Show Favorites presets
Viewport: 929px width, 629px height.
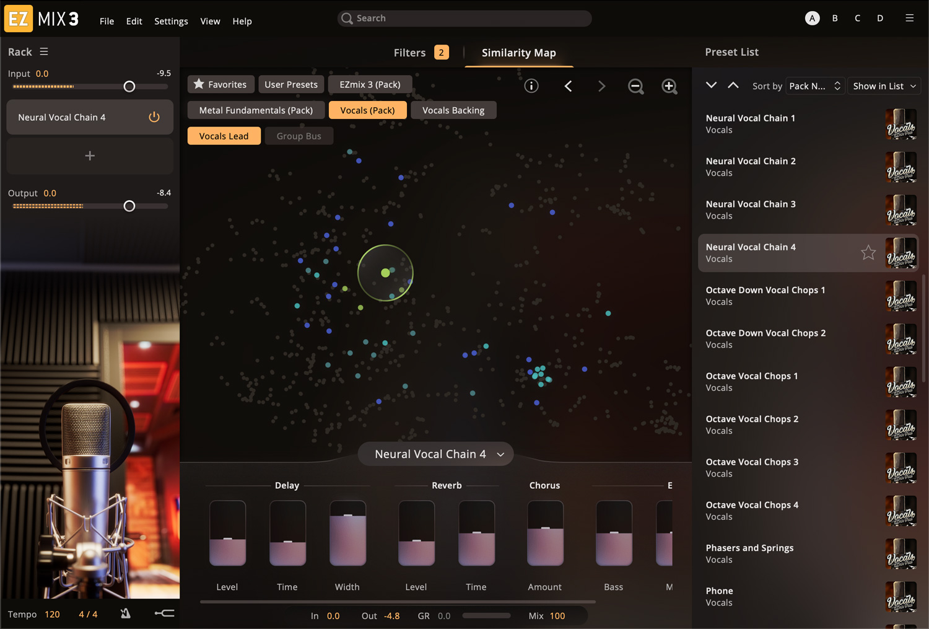tap(220, 84)
